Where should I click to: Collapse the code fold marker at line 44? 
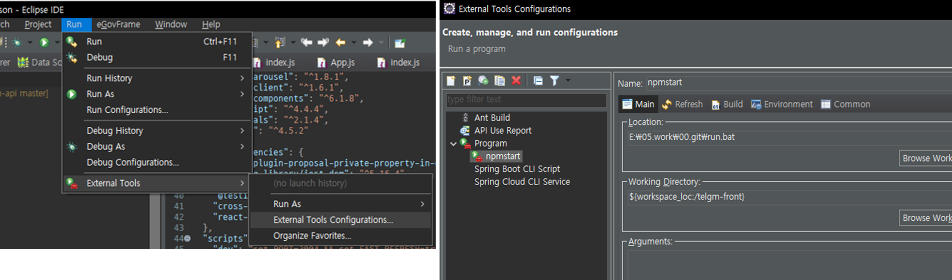(187, 238)
